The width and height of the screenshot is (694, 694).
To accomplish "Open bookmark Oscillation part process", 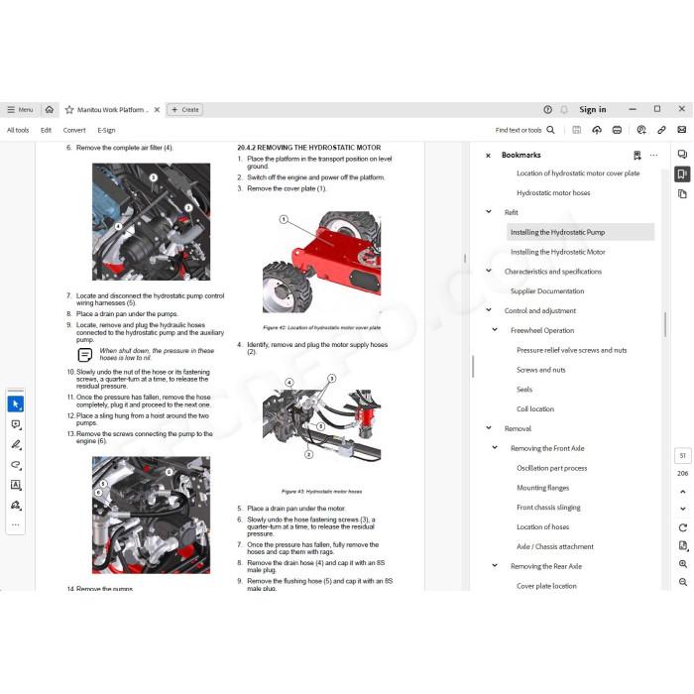I will tap(552, 468).
